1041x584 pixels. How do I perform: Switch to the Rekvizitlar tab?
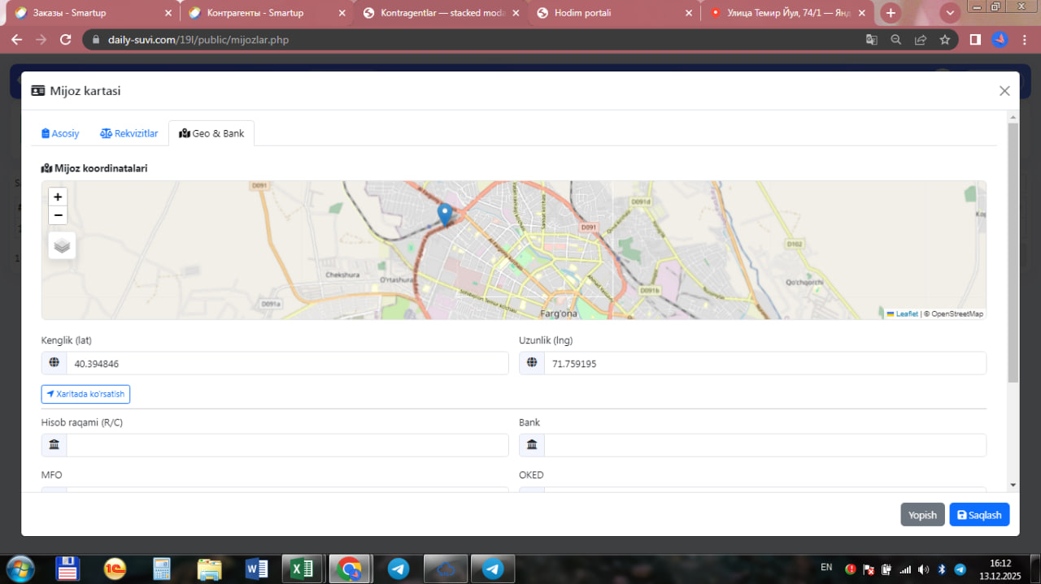129,133
